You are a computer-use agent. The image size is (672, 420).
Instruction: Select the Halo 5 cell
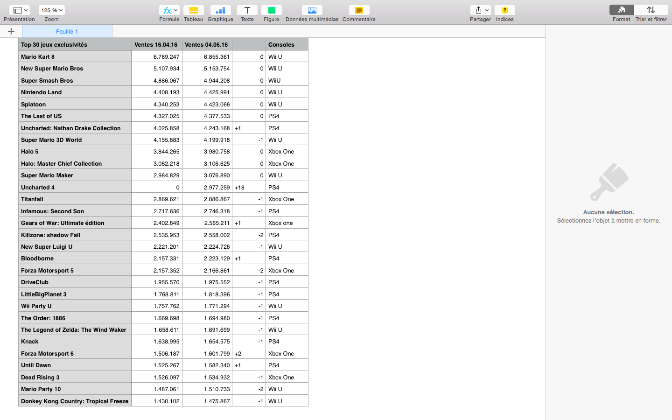tap(75, 151)
